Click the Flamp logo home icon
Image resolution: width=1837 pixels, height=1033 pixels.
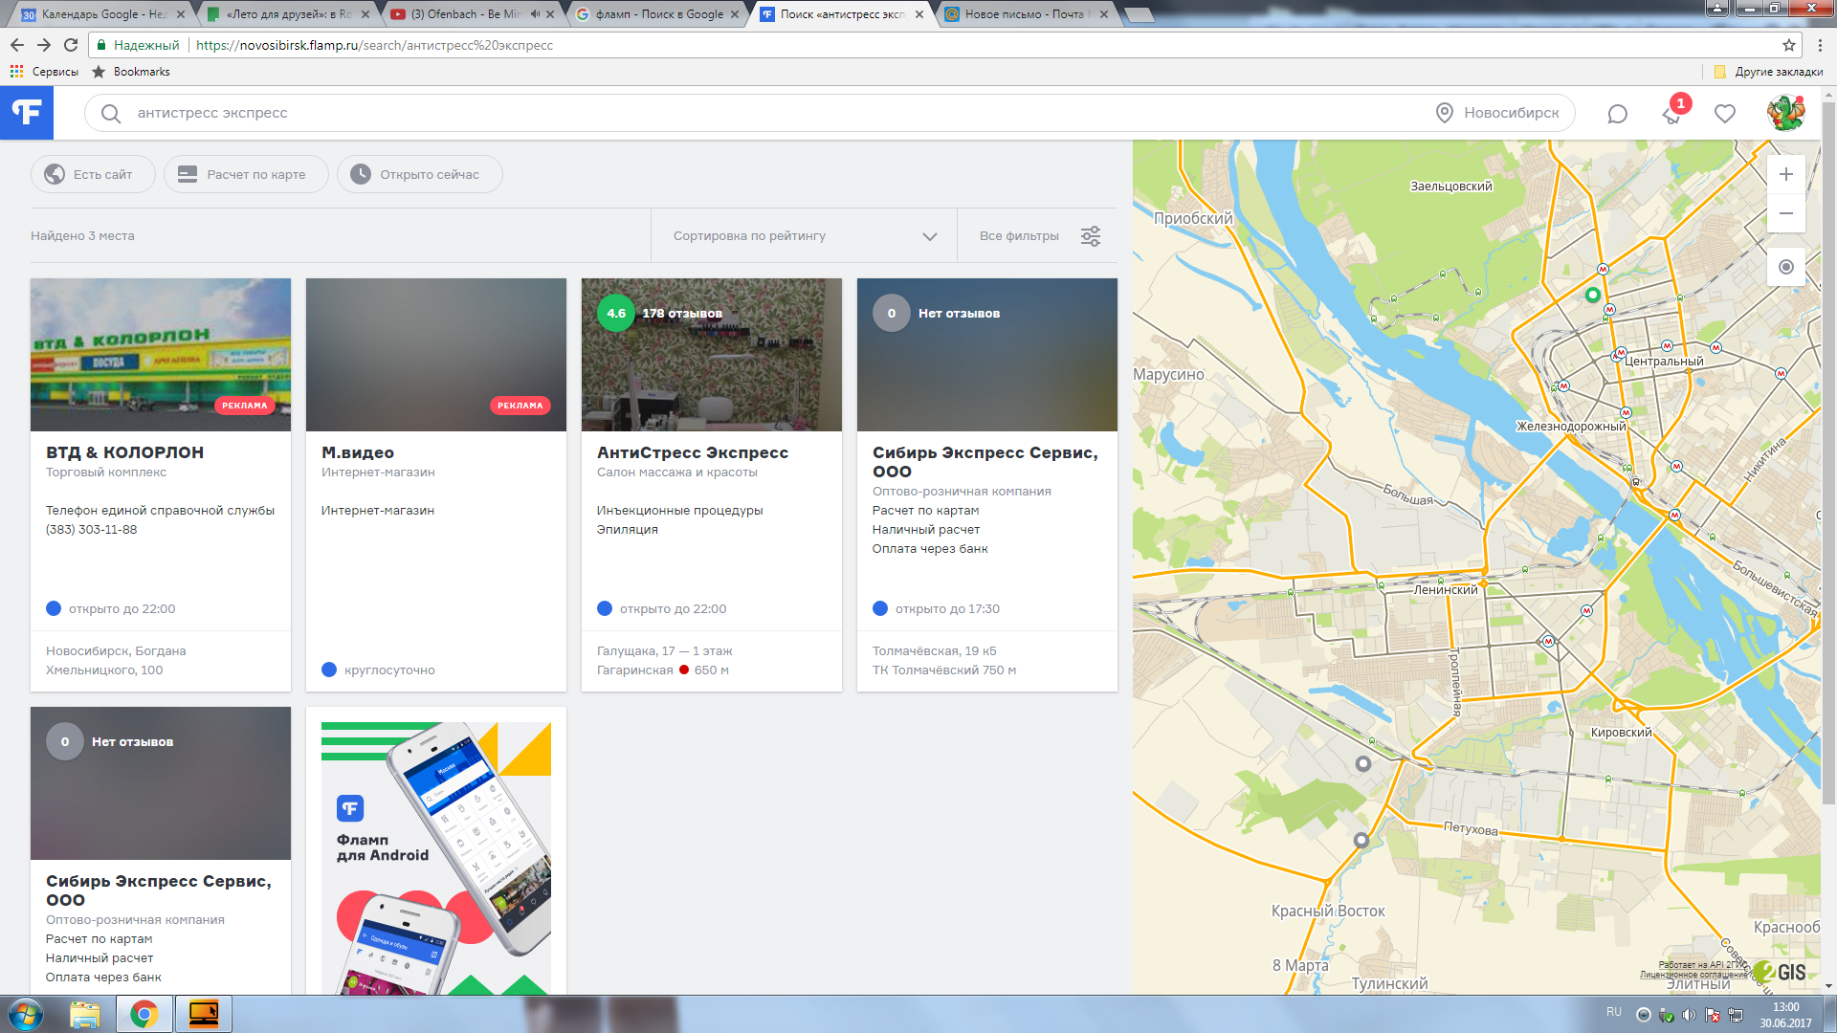pos(27,113)
